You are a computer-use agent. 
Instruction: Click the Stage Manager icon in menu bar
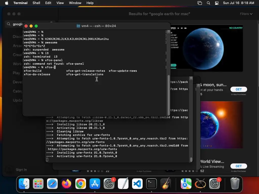click(200, 3)
